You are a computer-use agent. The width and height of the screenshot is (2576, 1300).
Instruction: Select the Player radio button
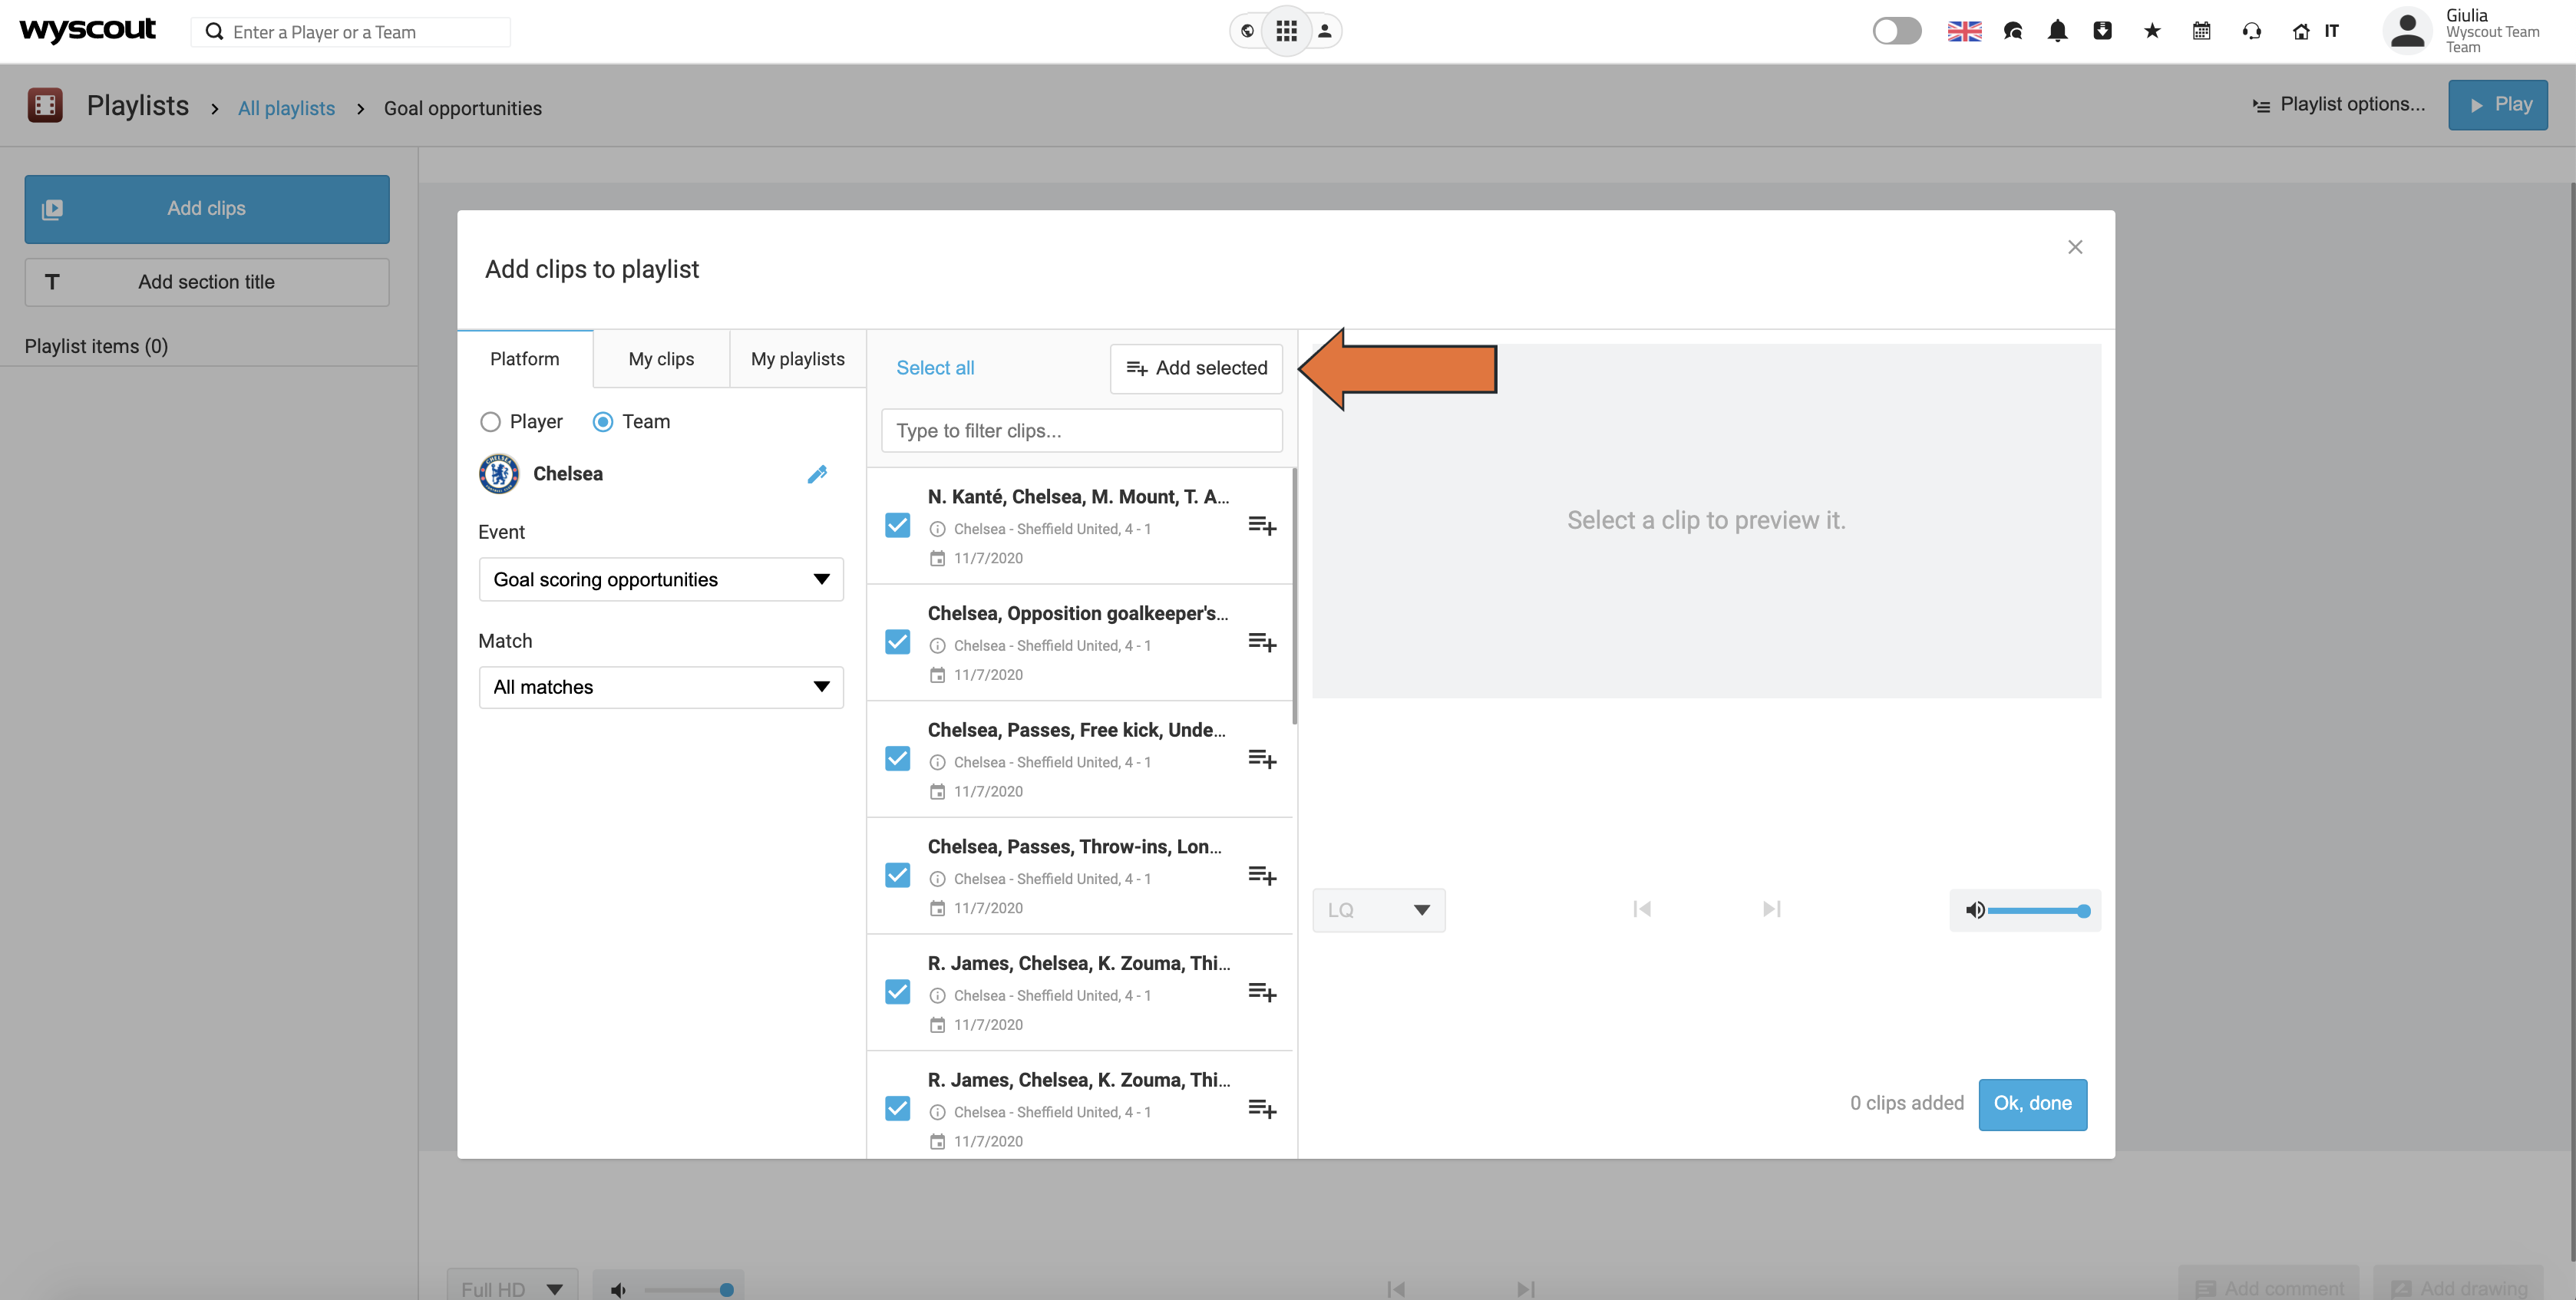(490, 421)
